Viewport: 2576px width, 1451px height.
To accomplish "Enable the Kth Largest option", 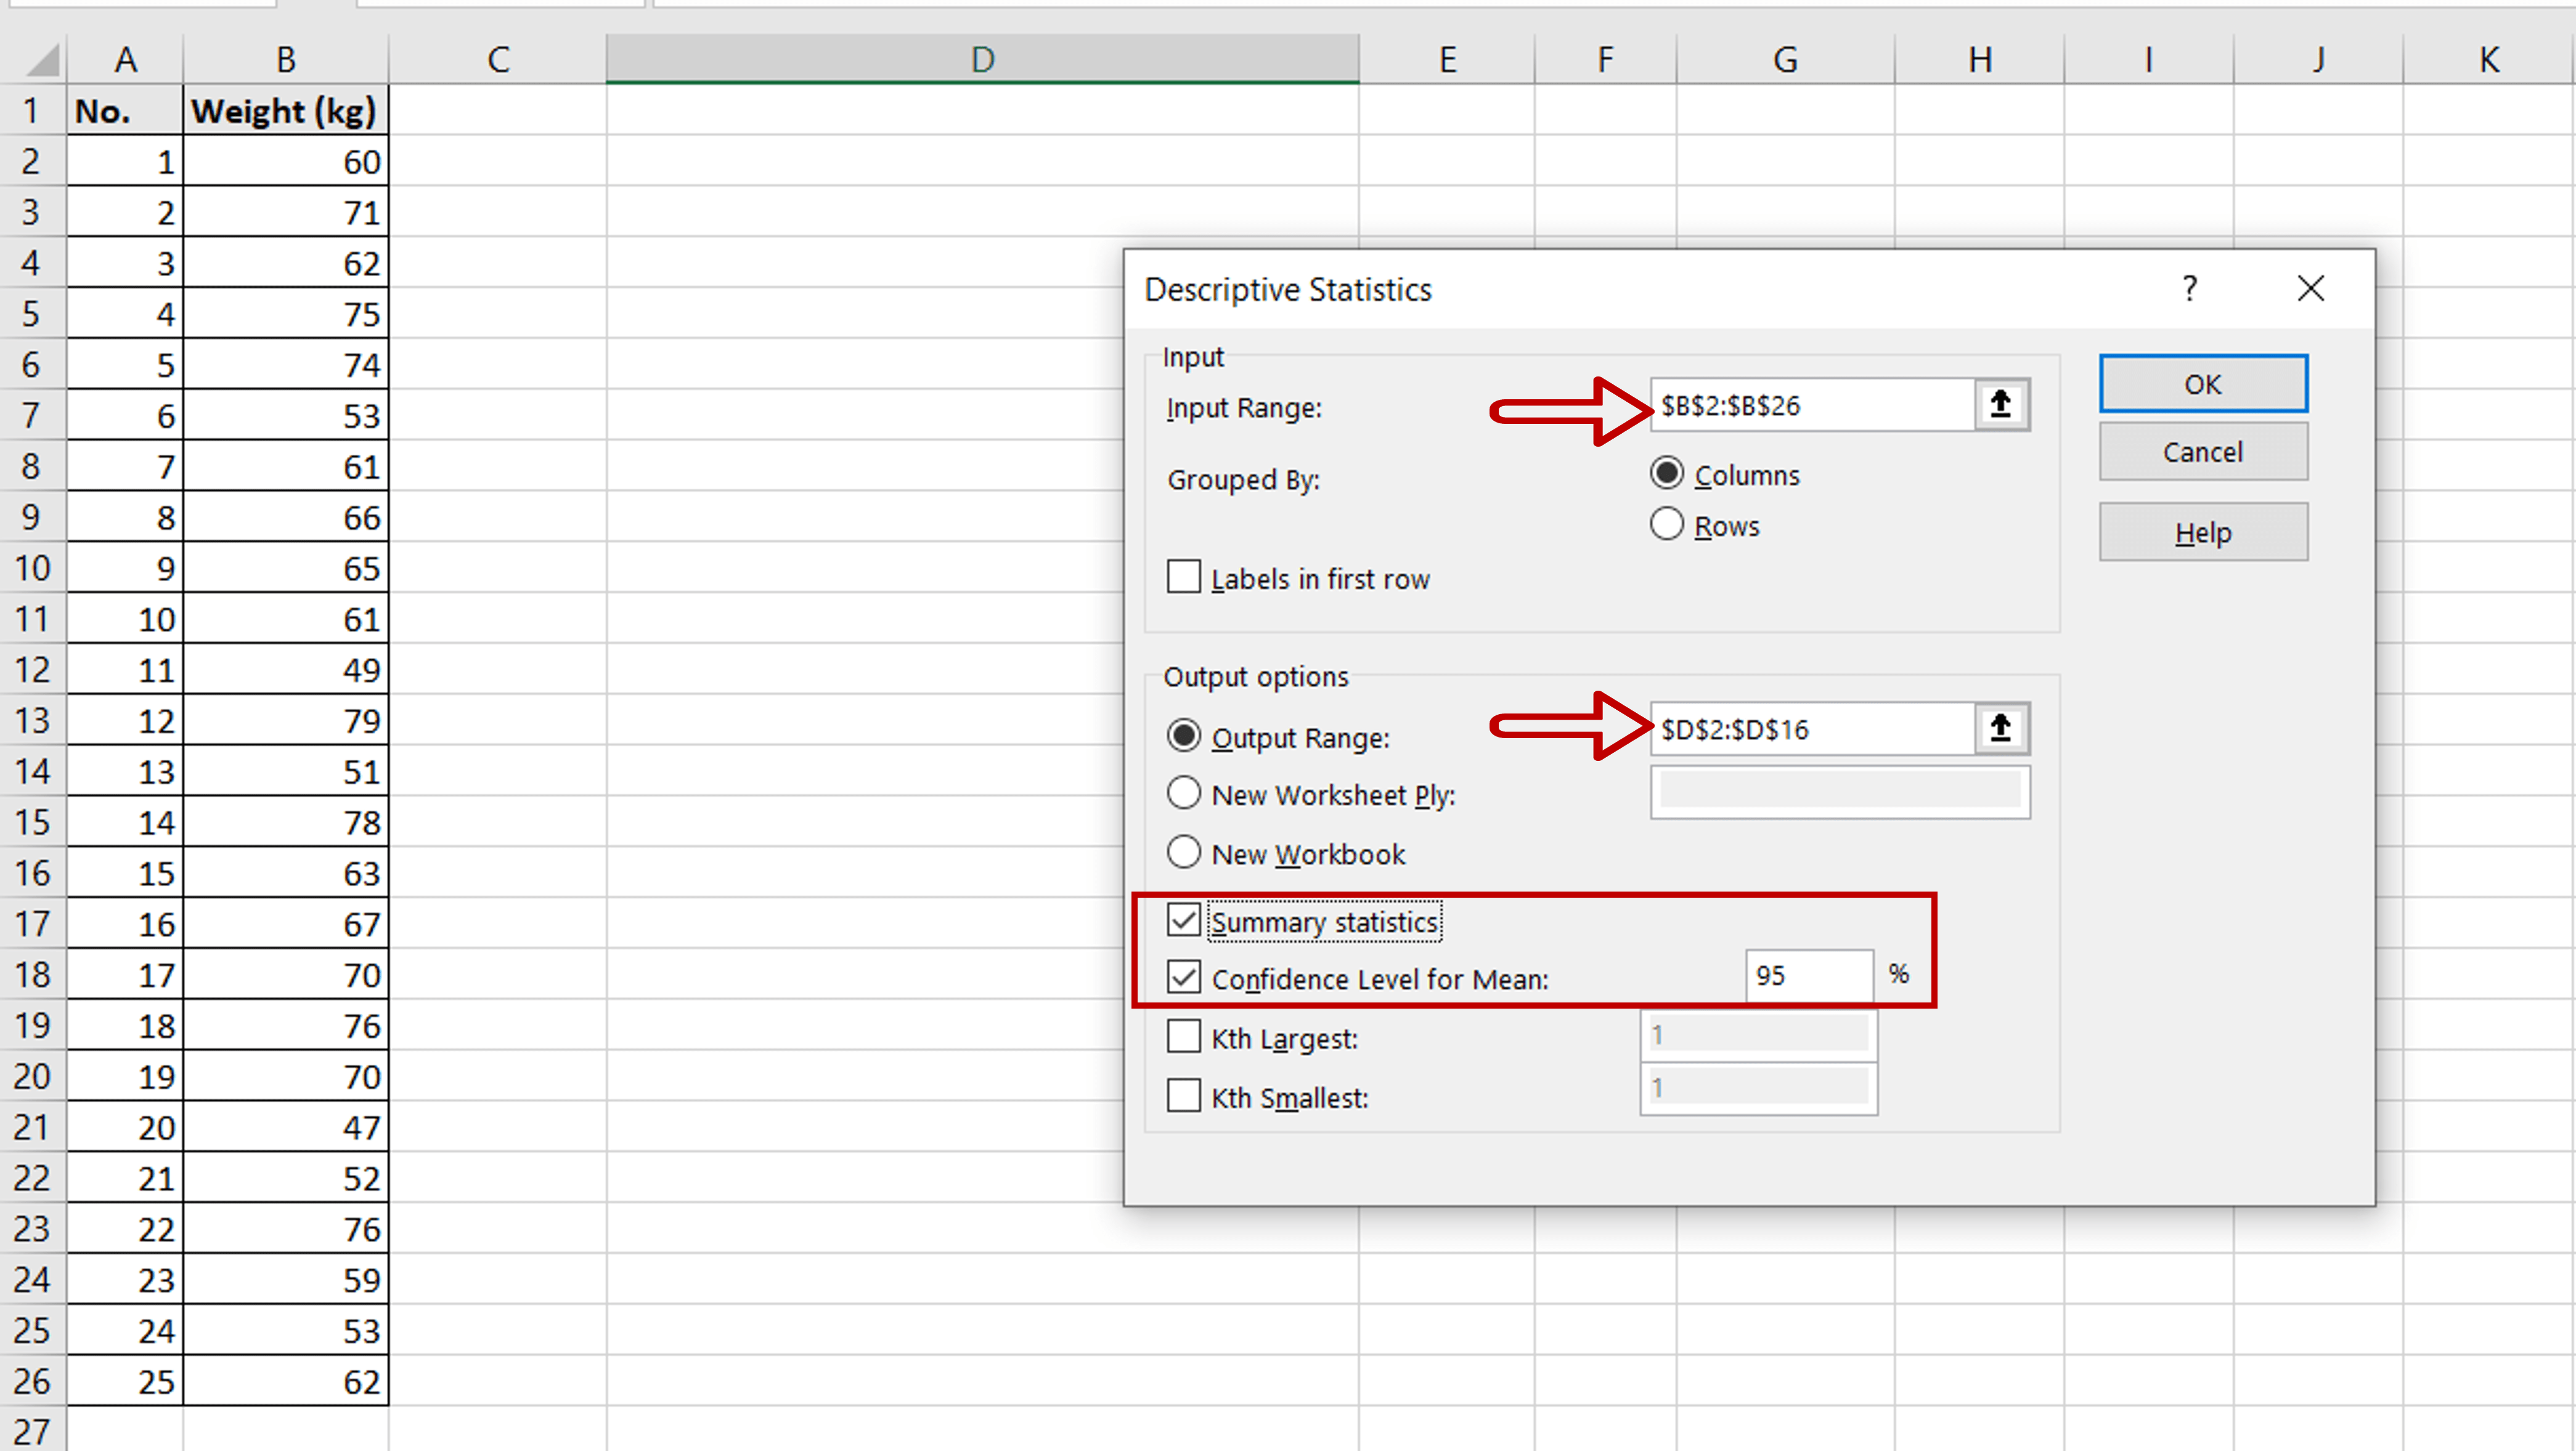I will (1183, 1036).
